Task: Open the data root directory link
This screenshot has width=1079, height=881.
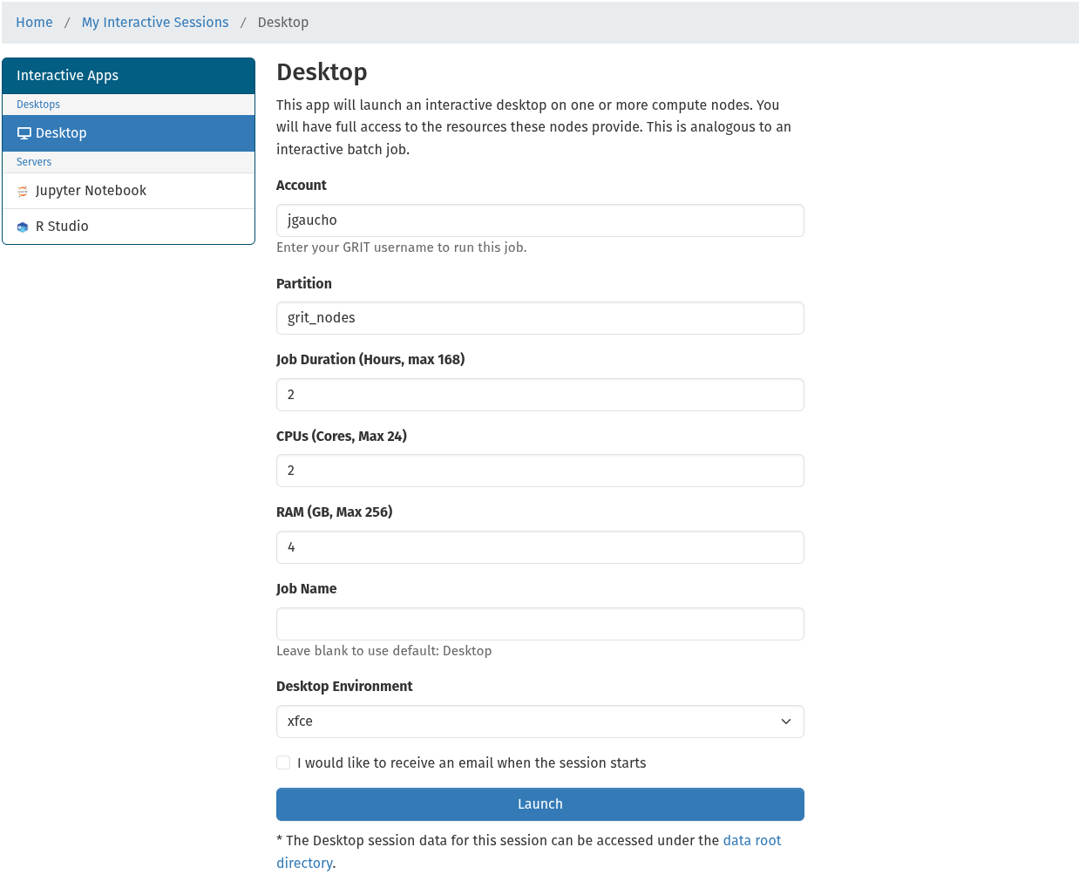Action: pyautogui.click(x=751, y=840)
